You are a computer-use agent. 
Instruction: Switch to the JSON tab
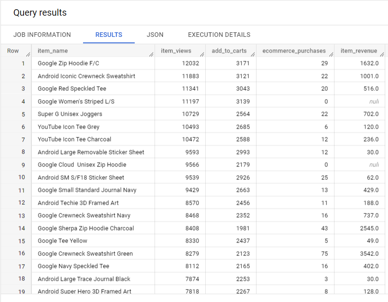pyautogui.click(x=155, y=35)
